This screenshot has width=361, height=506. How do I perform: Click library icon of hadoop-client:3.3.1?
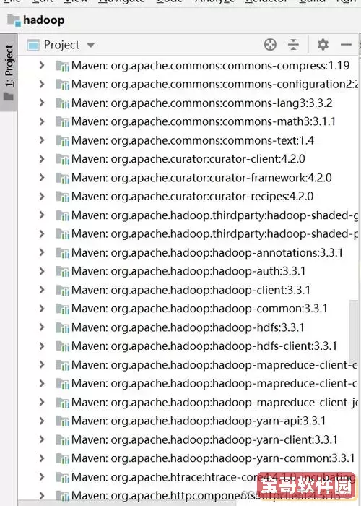63,290
